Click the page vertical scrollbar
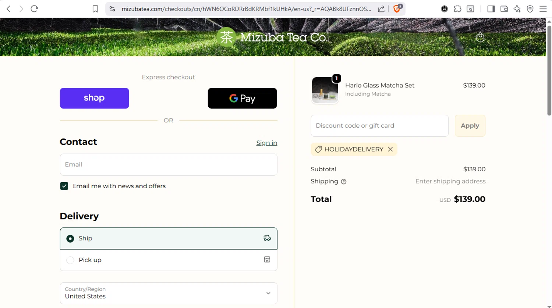This screenshot has width=552, height=308. pos(549,70)
